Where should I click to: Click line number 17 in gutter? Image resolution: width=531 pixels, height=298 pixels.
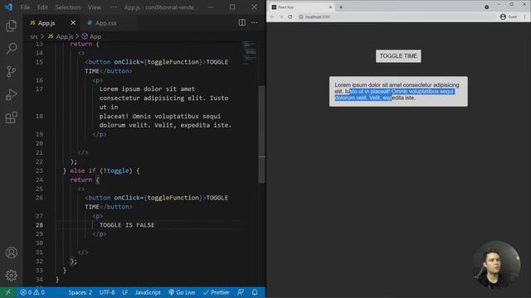click(39, 89)
